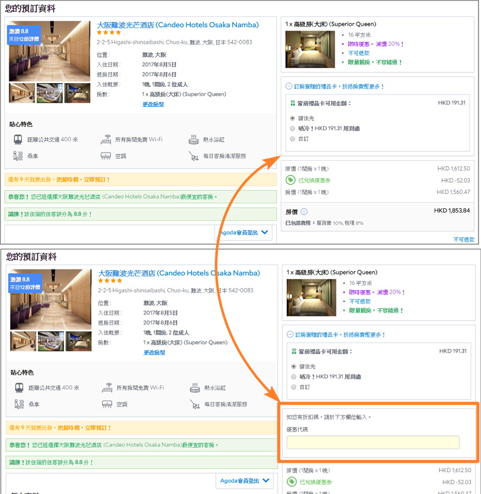Click the 房價 info icon in upper panel
This screenshot has height=494, width=481.
click(x=304, y=212)
